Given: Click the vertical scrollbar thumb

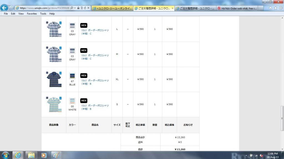Looking at the screenshot, I should pos(282,118).
